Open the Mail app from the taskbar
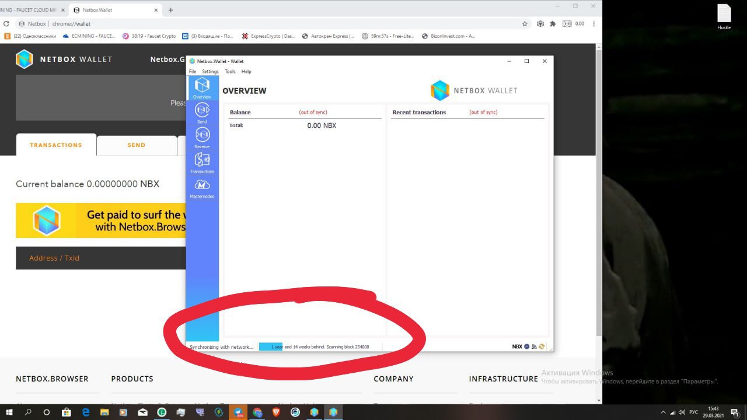 (x=142, y=412)
